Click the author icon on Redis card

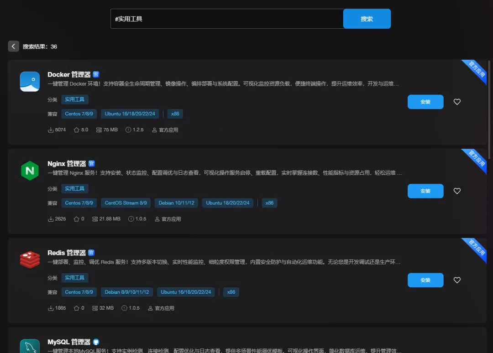(x=150, y=308)
